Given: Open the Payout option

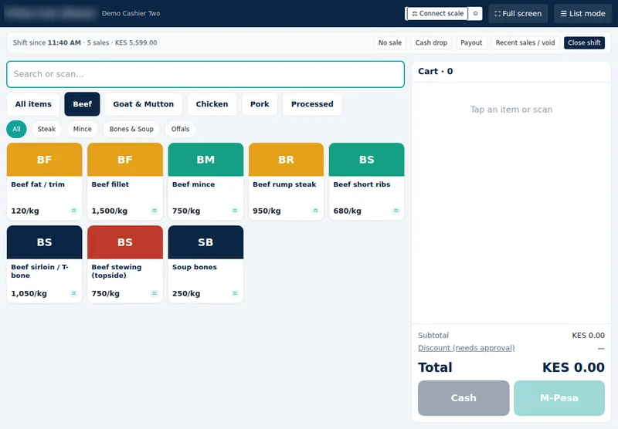Looking at the screenshot, I should click(471, 42).
